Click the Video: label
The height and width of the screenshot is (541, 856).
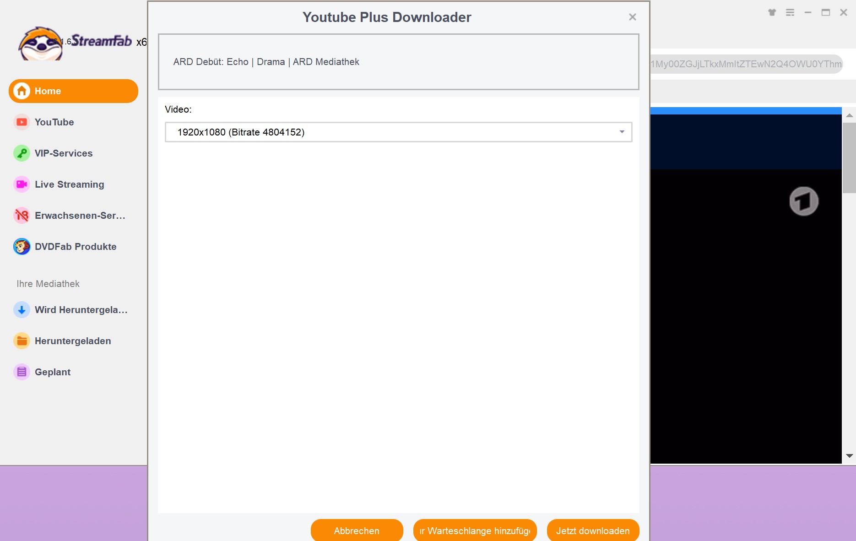178,109
